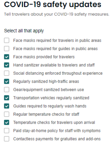Screen dimensions: 112x144
Task: Click the 'Social distancing enforced throughout experience' label text
Action: (x=58, y=73)
